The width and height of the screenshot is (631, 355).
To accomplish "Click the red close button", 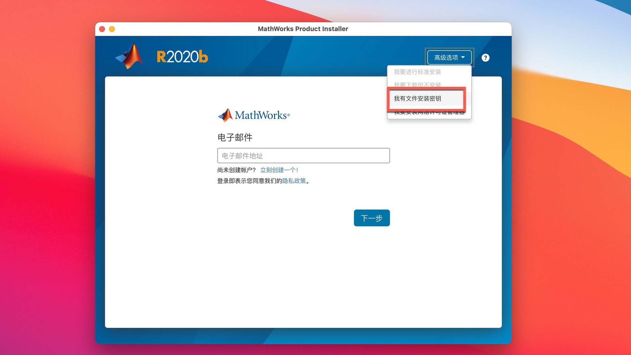I will [x=102, y=29].
